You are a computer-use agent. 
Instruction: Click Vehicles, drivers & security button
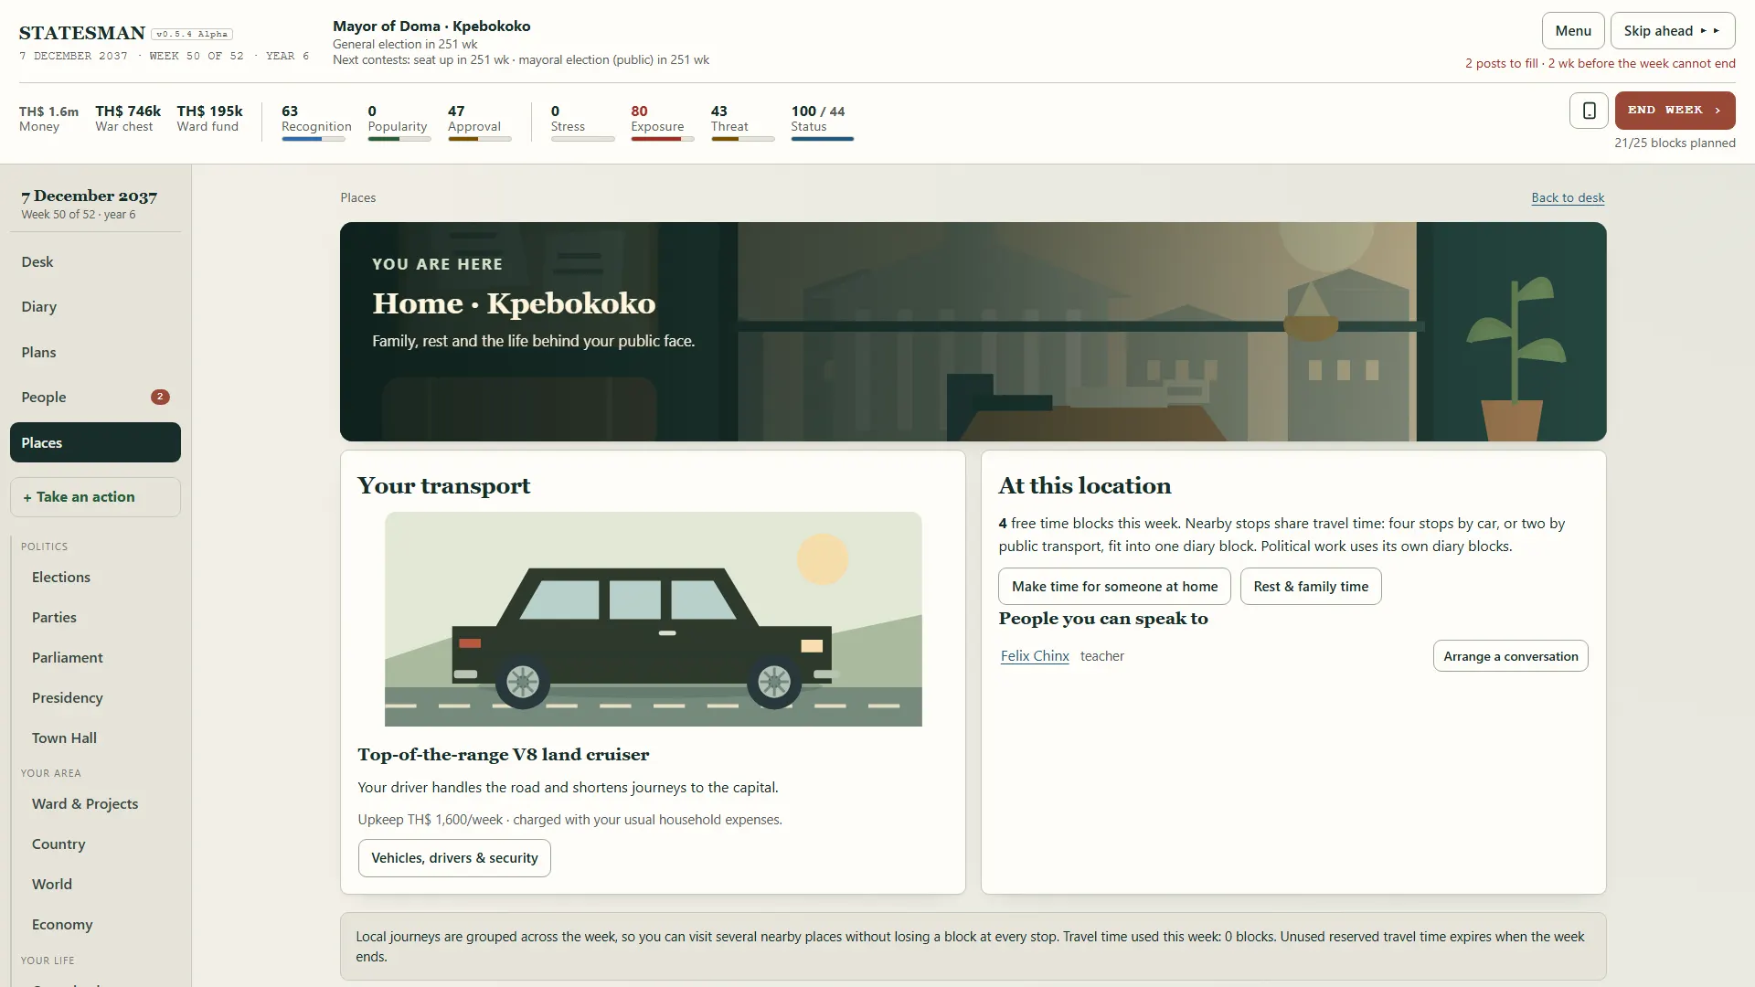click(x=454, y=858)
